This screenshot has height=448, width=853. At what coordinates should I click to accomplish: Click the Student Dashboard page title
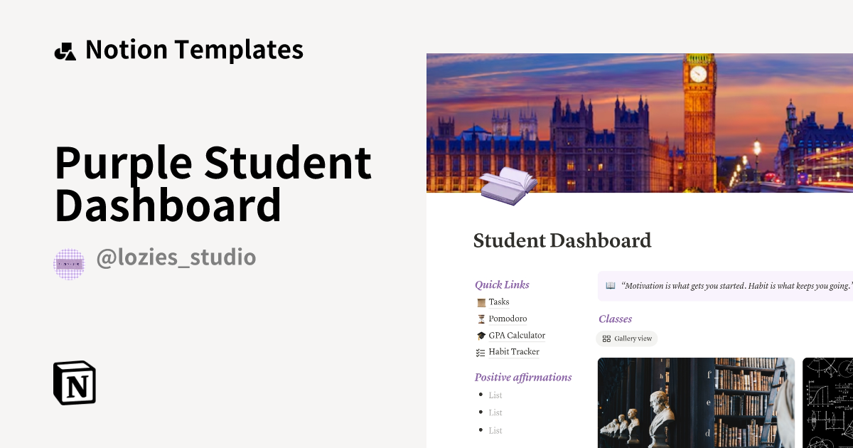(562, 240)
